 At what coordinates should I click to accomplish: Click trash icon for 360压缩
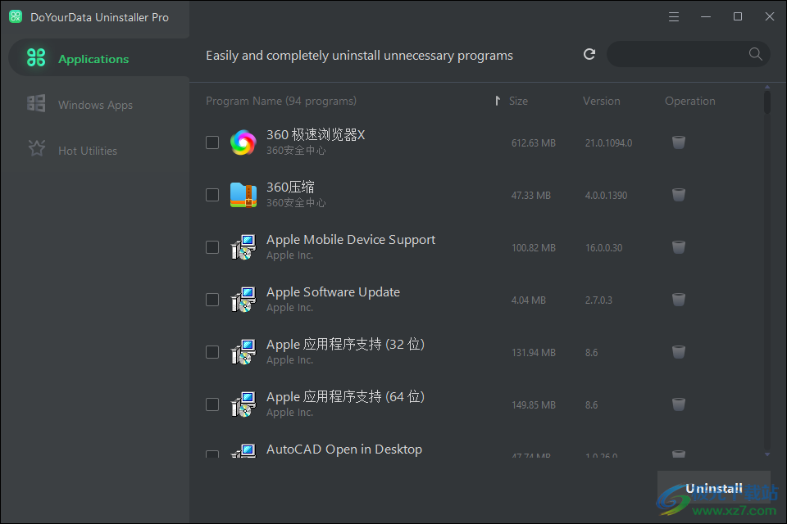679,195
